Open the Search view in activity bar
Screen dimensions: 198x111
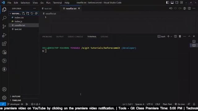(x=4, y=18)
